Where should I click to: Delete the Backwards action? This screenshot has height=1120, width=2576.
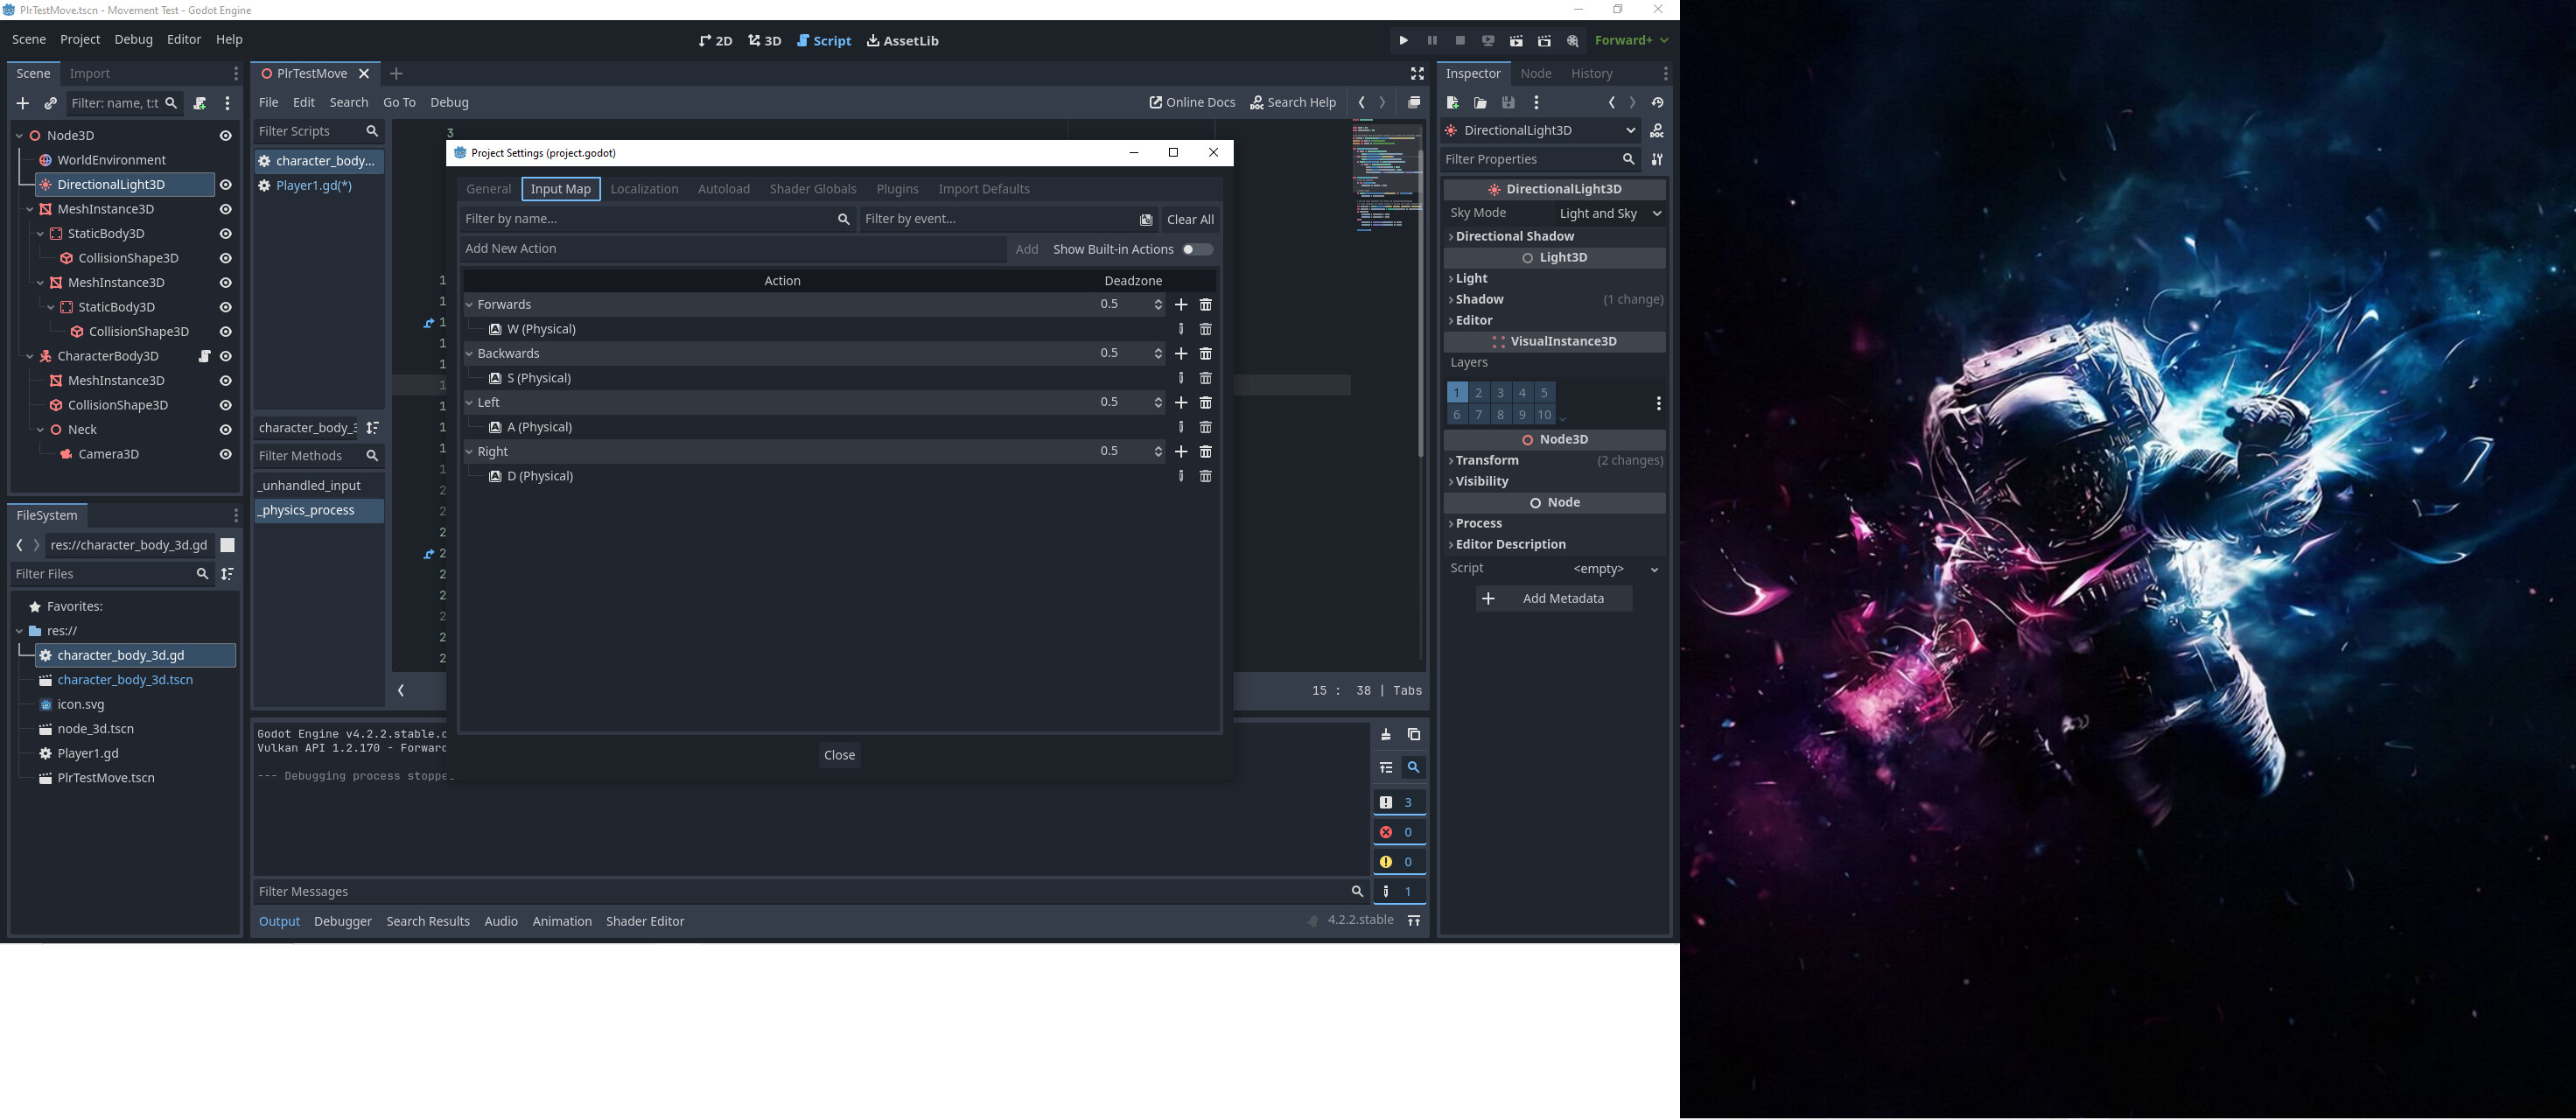tap(1206, 354)
